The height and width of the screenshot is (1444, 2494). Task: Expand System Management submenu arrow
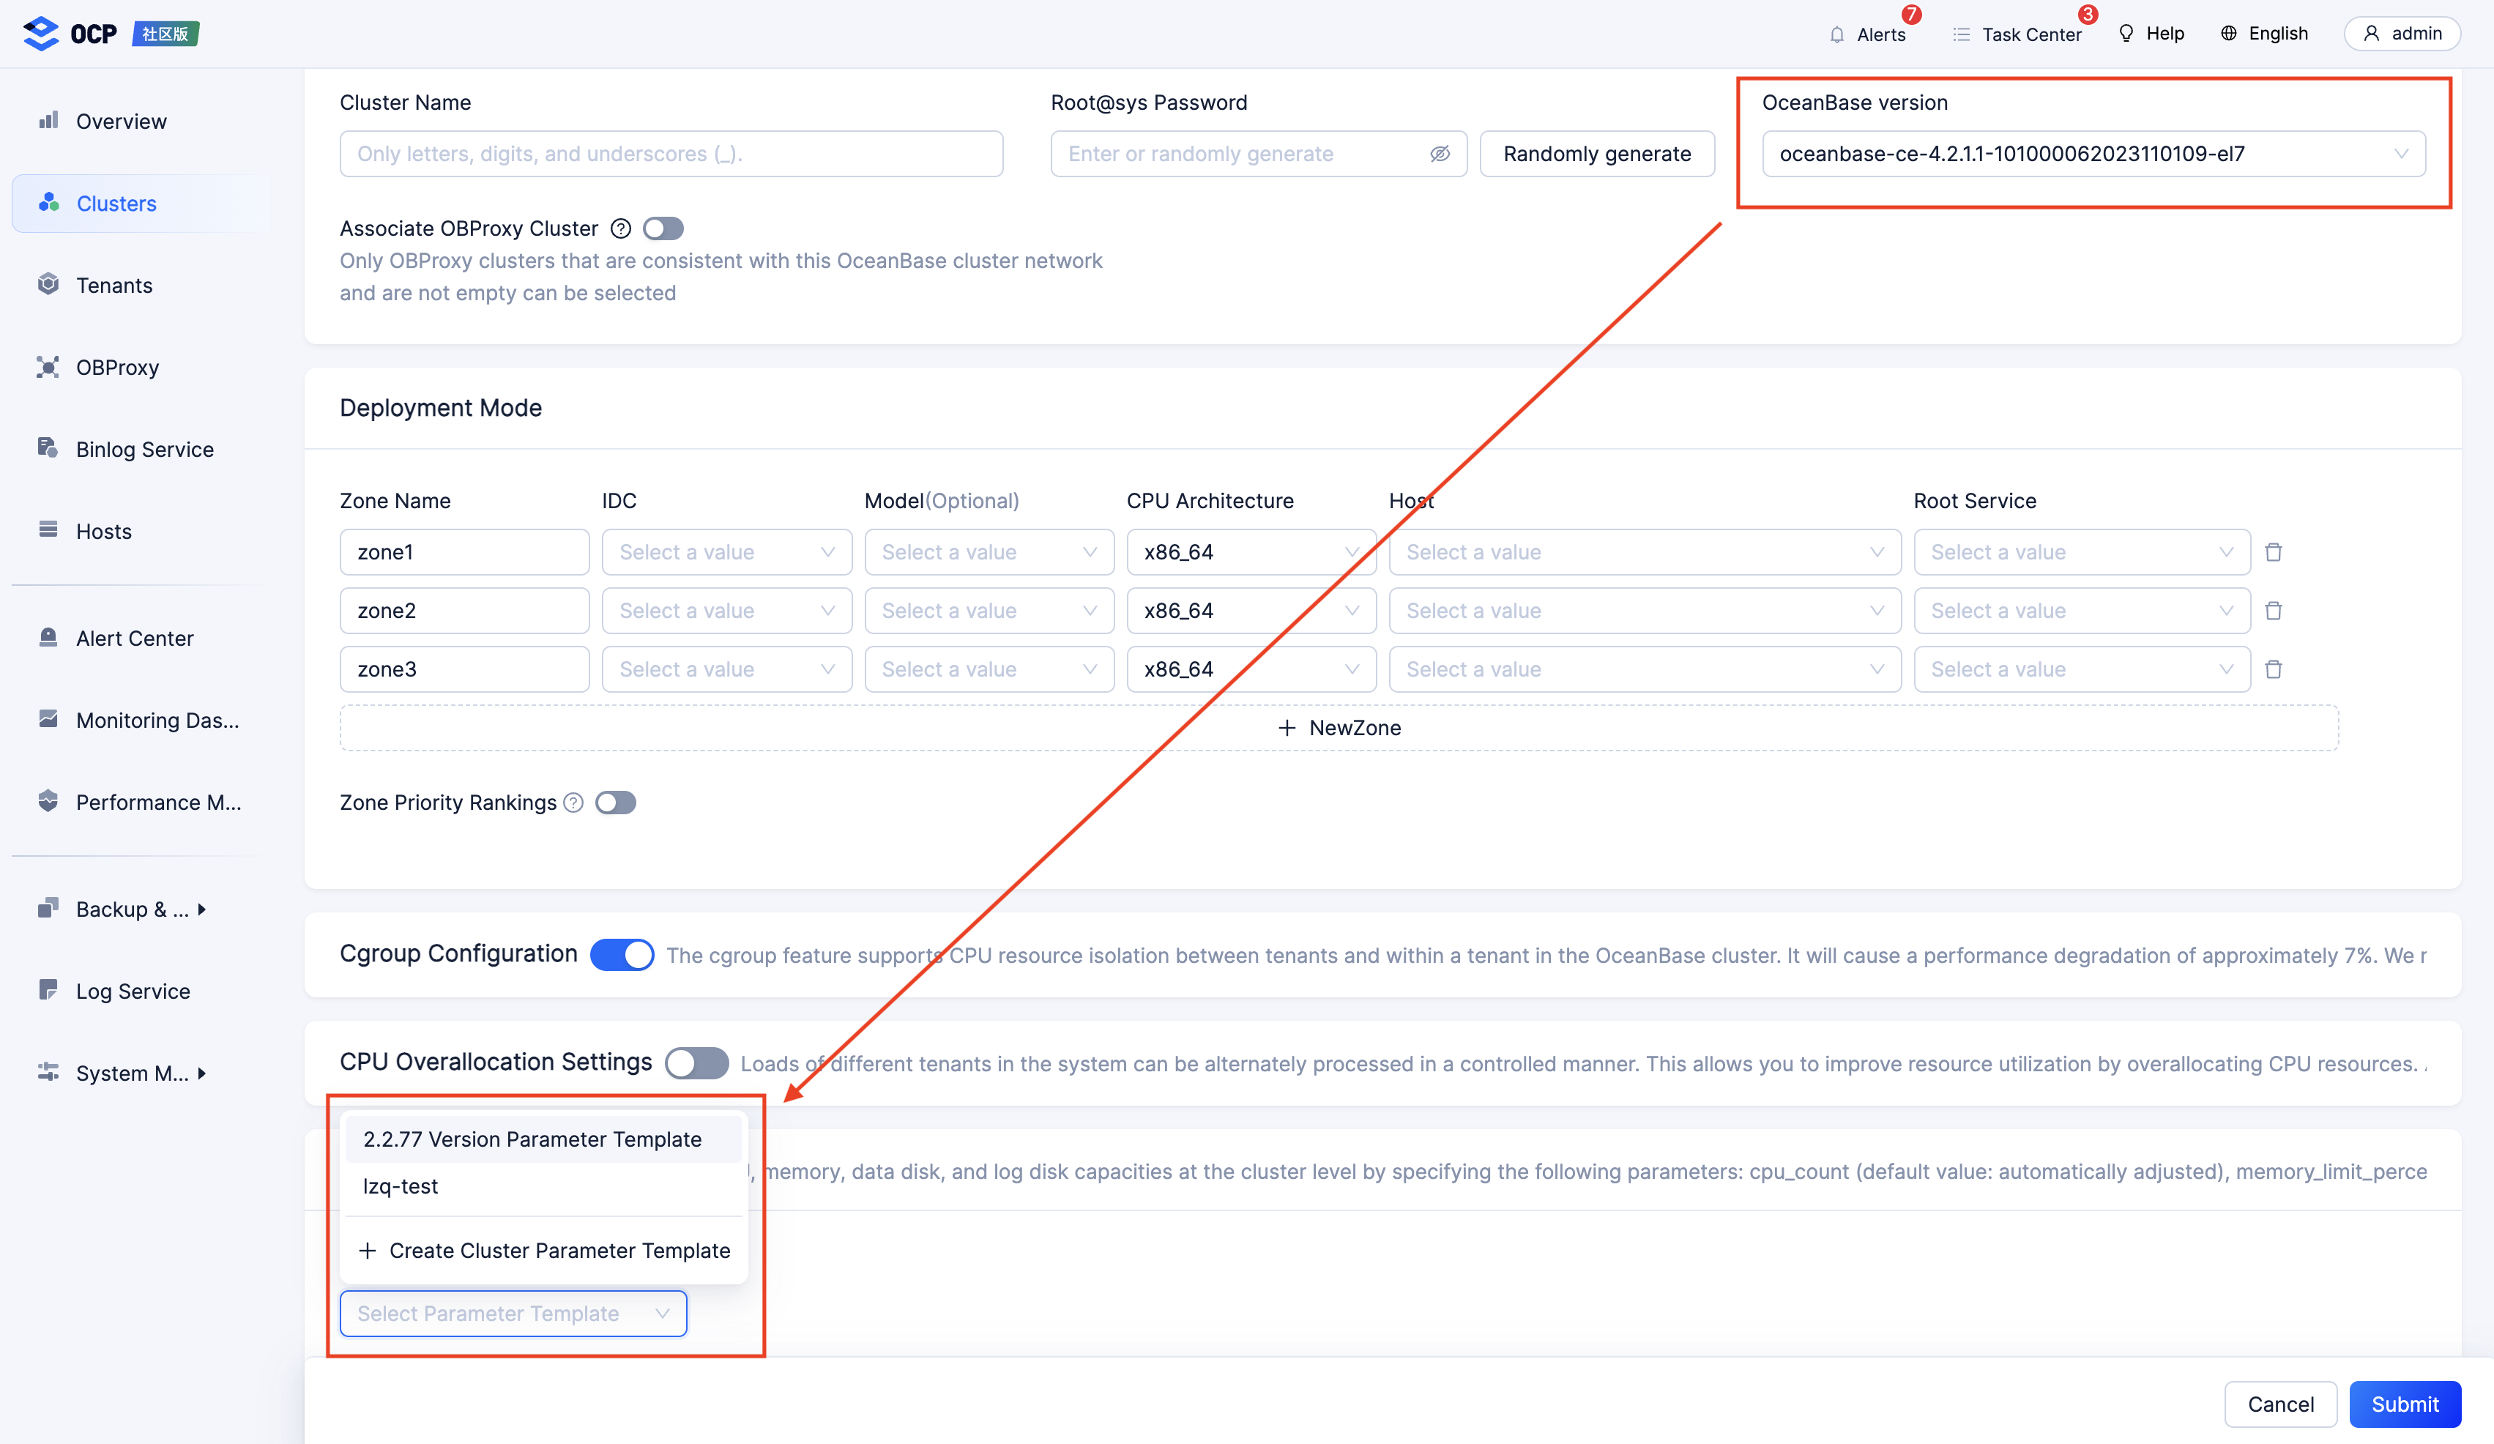pos(202,1073)
